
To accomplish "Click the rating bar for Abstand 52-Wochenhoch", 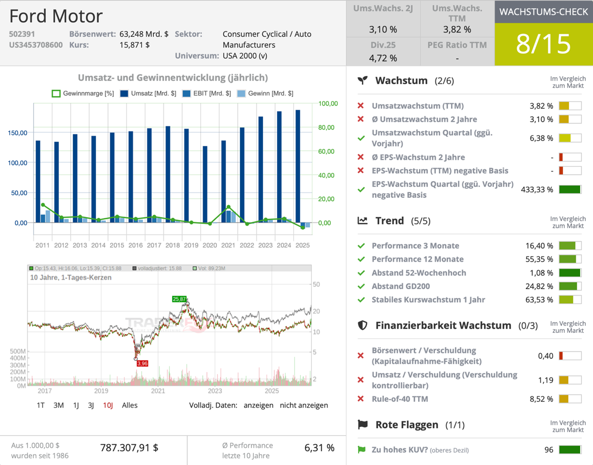I will (x=570, y=273).
